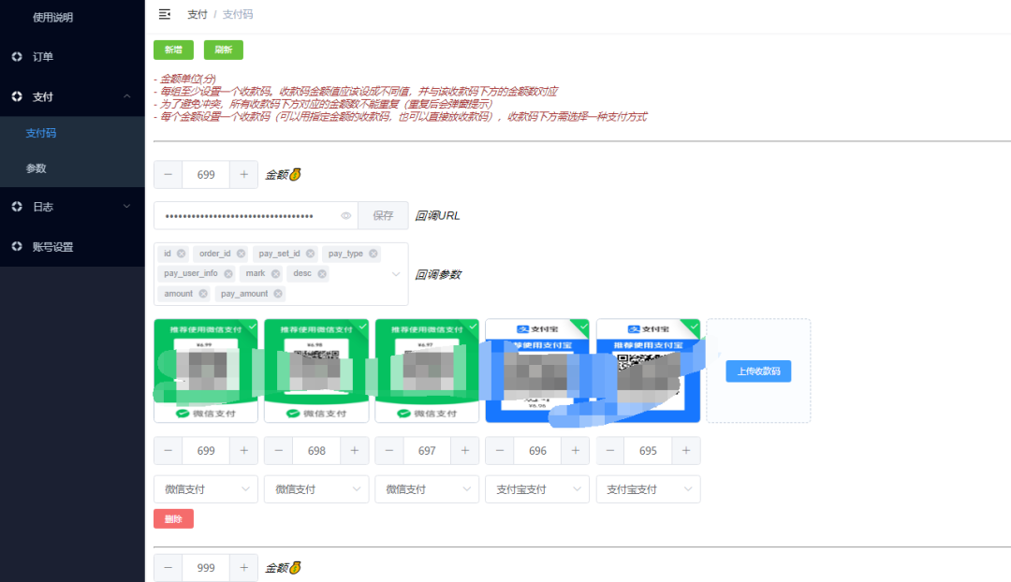Click the 上传收款码 upload button
1011x582 pixels.
tap(758, 371)
